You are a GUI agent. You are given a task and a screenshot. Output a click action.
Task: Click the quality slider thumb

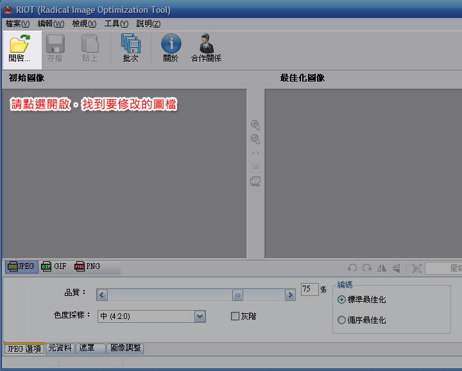point(237,295)
